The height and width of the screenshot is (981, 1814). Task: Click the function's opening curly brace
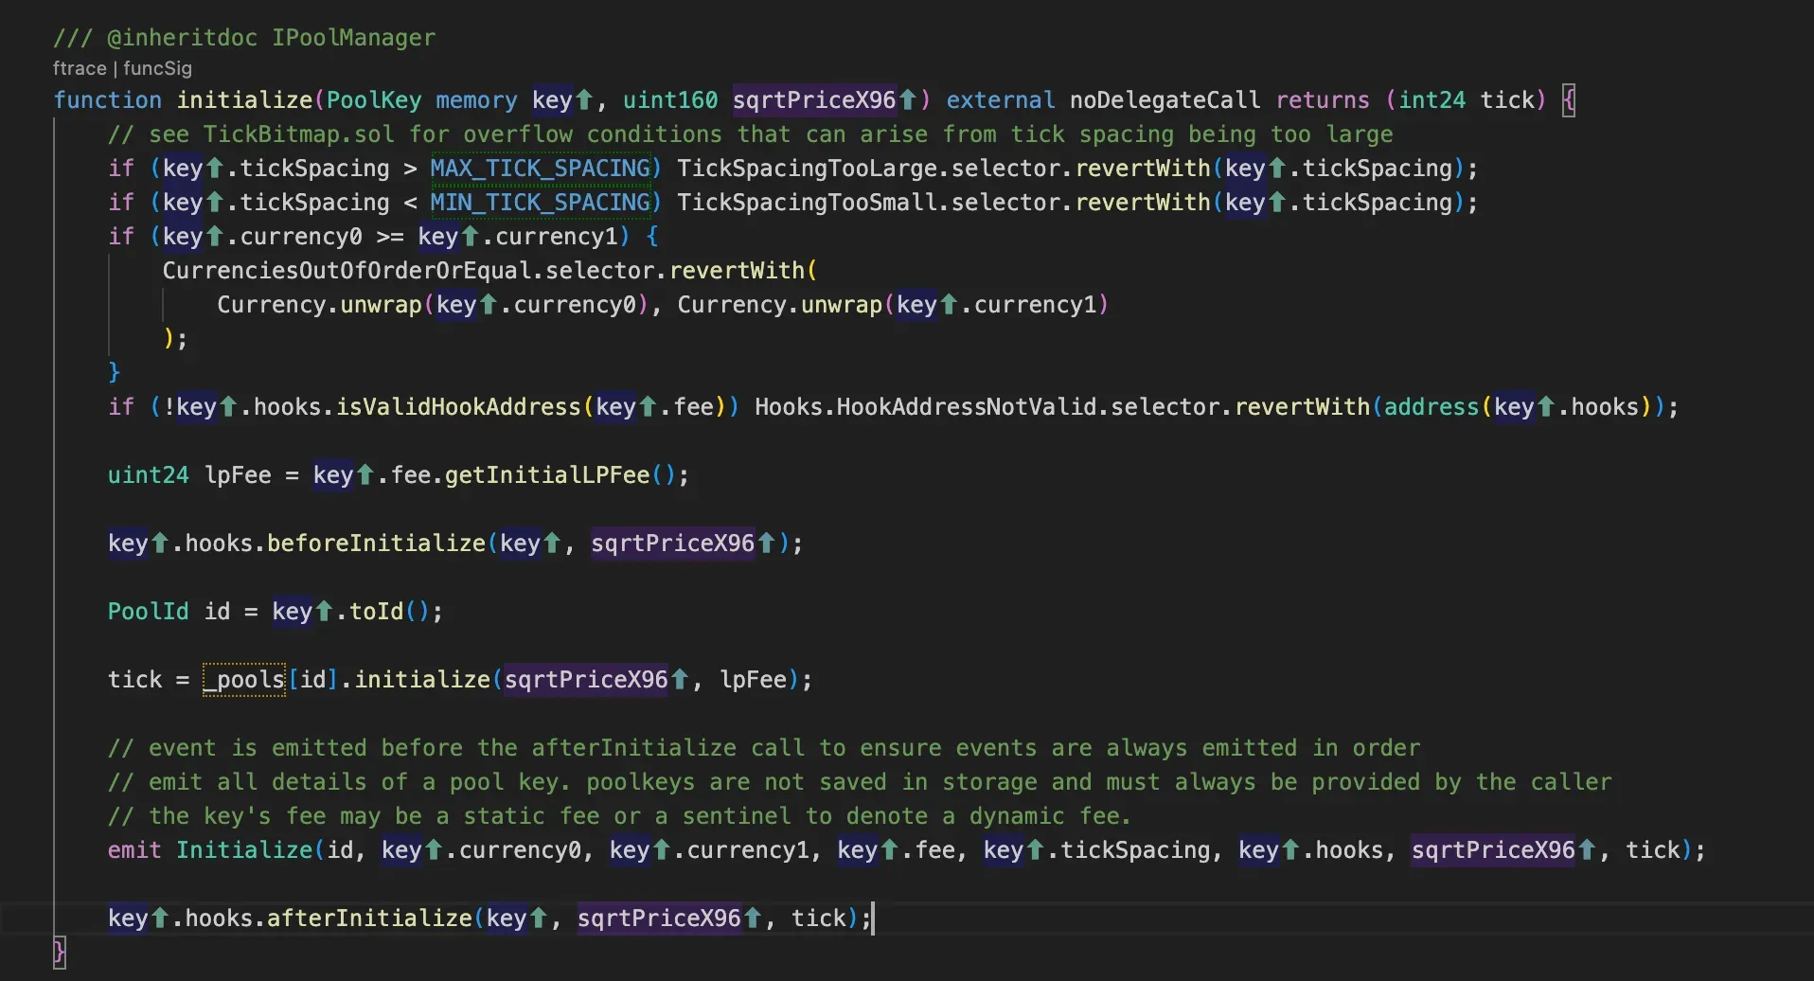click(1569, 100)
